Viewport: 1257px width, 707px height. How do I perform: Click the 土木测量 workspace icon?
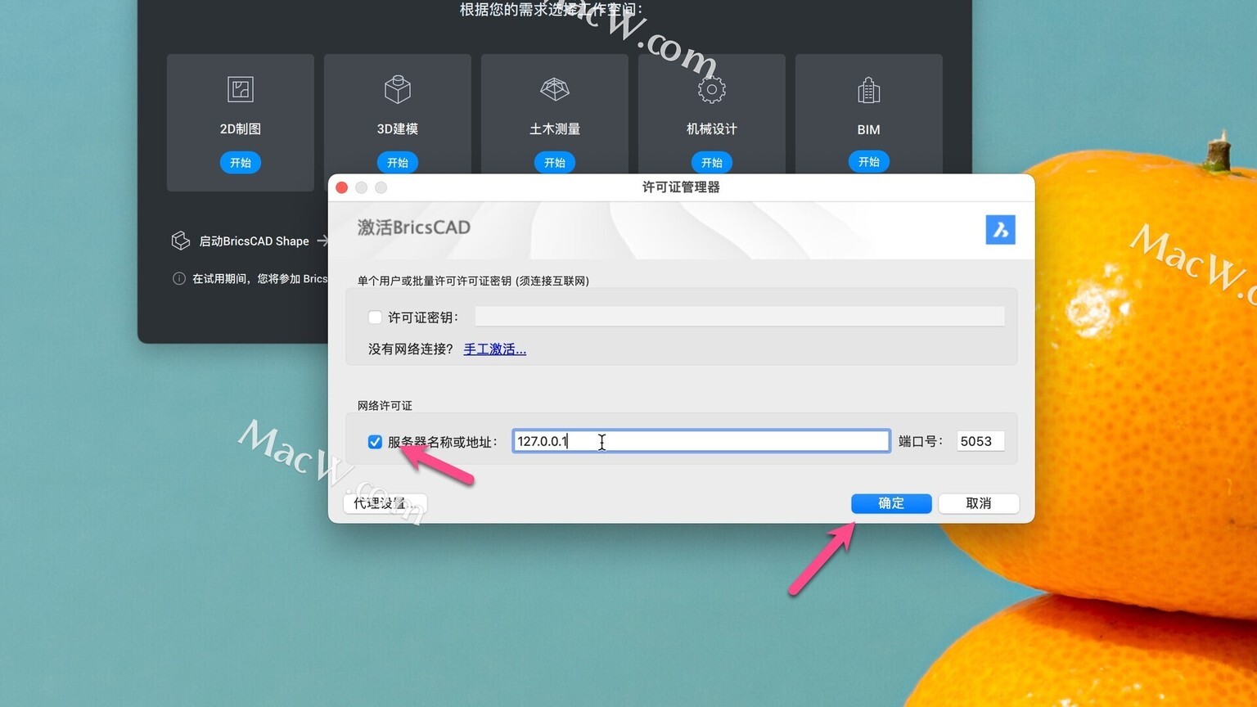click(555, 89)
